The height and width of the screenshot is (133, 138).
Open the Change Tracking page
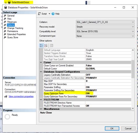[15, 28]
